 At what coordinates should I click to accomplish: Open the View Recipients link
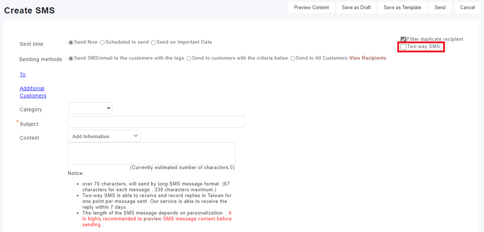367,58
